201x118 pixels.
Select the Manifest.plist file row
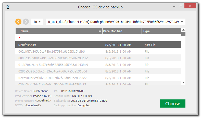coord(98,45)
